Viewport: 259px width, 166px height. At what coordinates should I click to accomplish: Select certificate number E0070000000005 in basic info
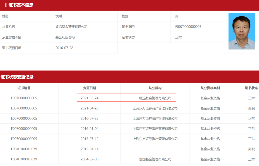pos(188,27)
